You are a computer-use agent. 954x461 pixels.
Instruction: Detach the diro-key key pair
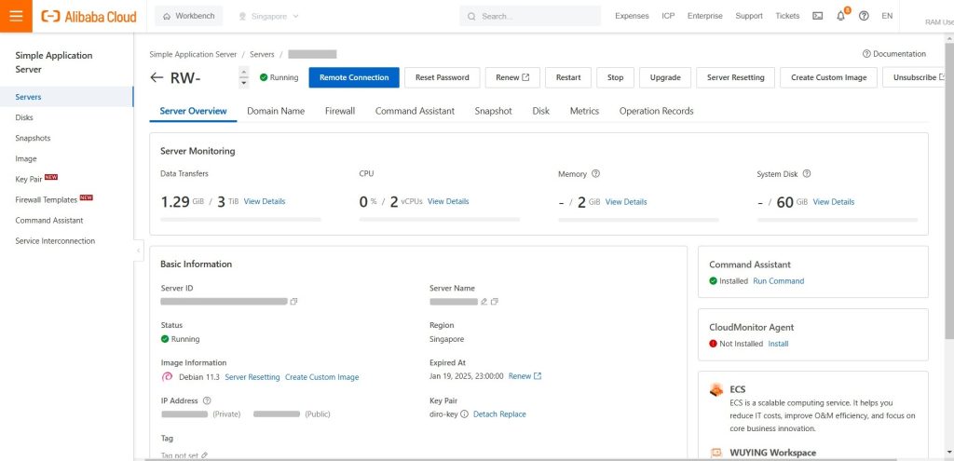click(x=484, y=414)
